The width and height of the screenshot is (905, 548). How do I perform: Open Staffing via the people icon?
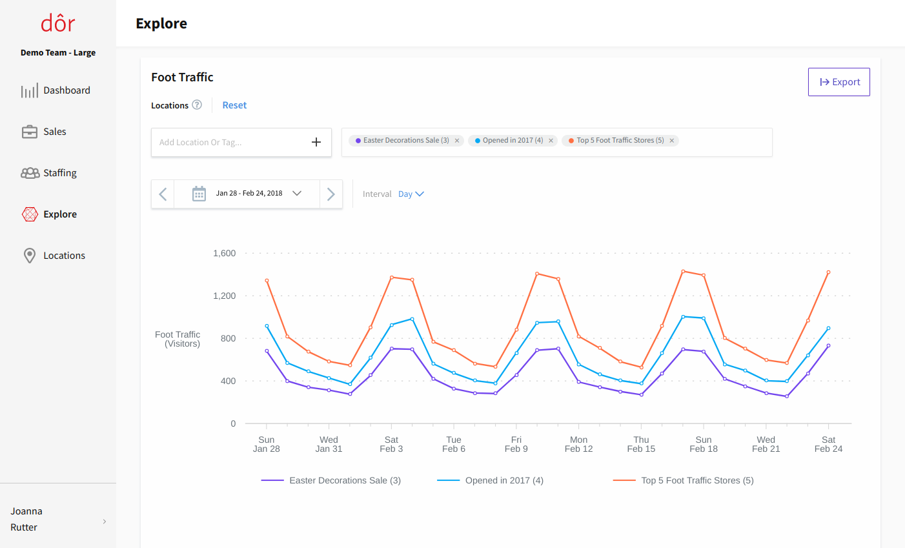29,172
